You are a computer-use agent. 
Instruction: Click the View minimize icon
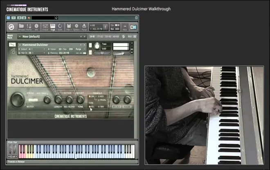(x=125, y=27)
